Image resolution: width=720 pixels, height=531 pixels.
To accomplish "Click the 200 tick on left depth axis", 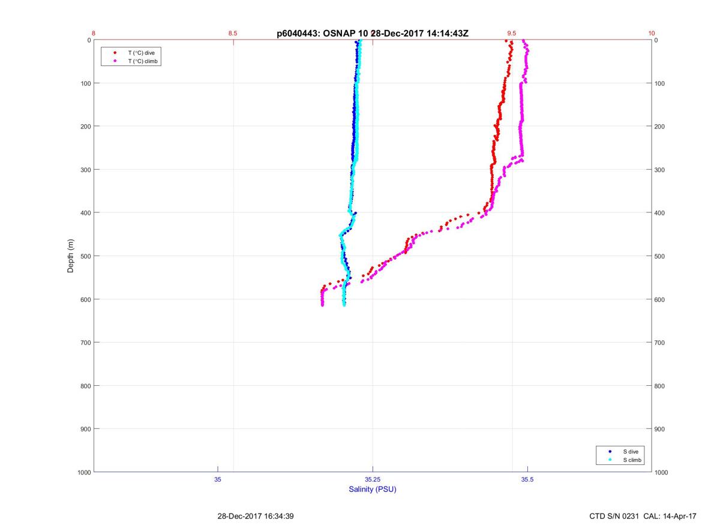I will pos(85,127).
